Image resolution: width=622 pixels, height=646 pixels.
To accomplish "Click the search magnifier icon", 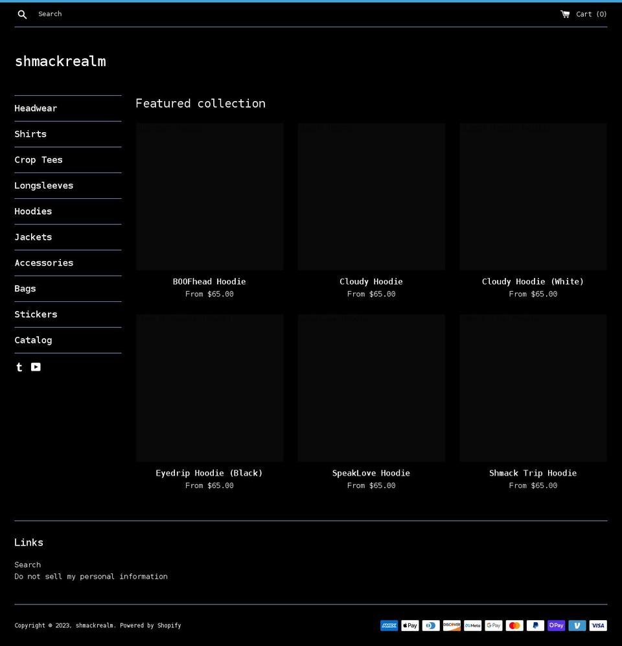I will click(22, 14).
